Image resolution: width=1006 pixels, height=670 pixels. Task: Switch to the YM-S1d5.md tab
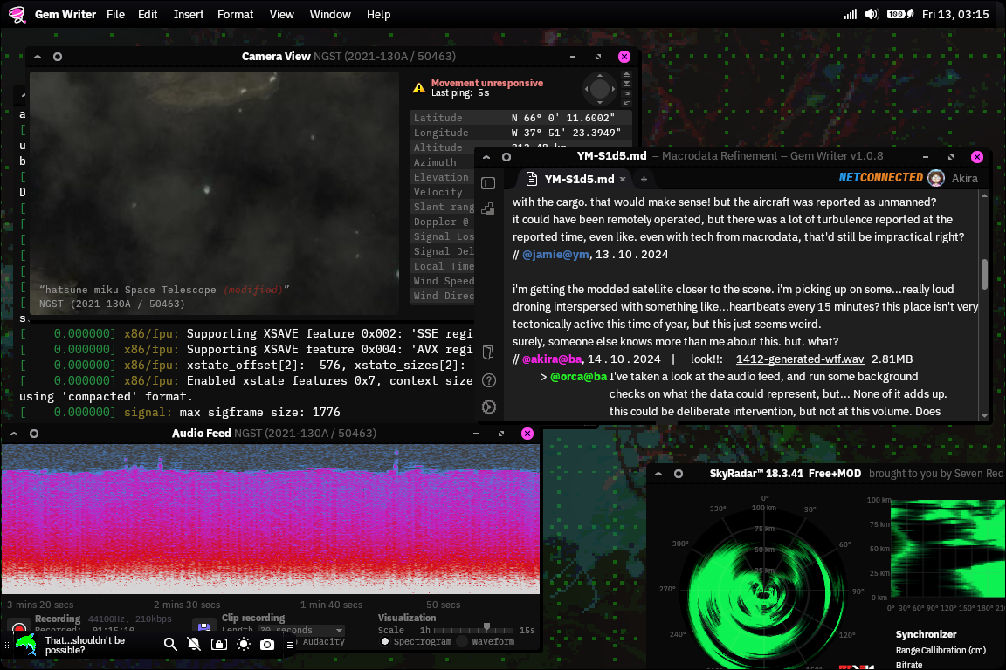(579, 179)
